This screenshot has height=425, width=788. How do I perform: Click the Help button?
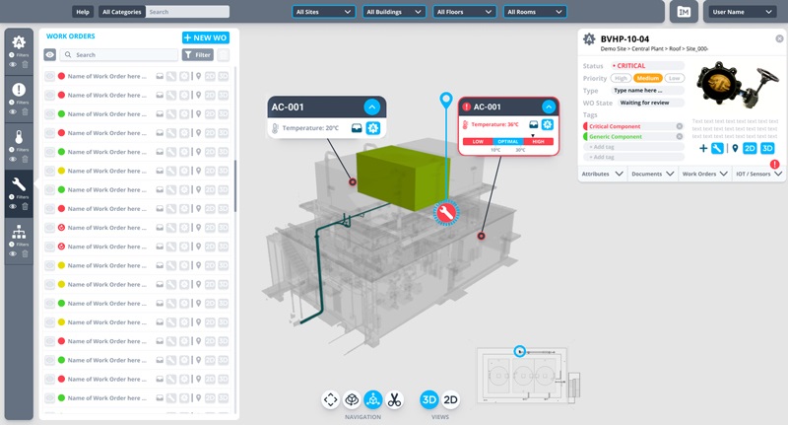click(x=83, y=12)
